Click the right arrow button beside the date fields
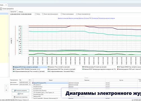141x101 pixels. [6, 86]
